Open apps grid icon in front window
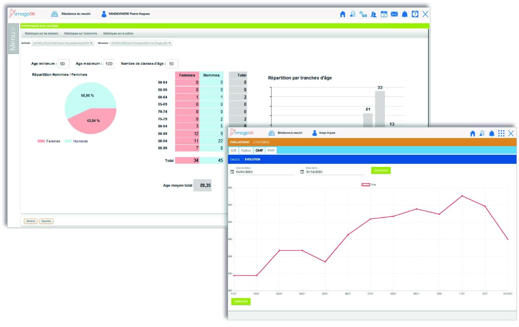This screenshot has height=327, width=519. (501, 133)
